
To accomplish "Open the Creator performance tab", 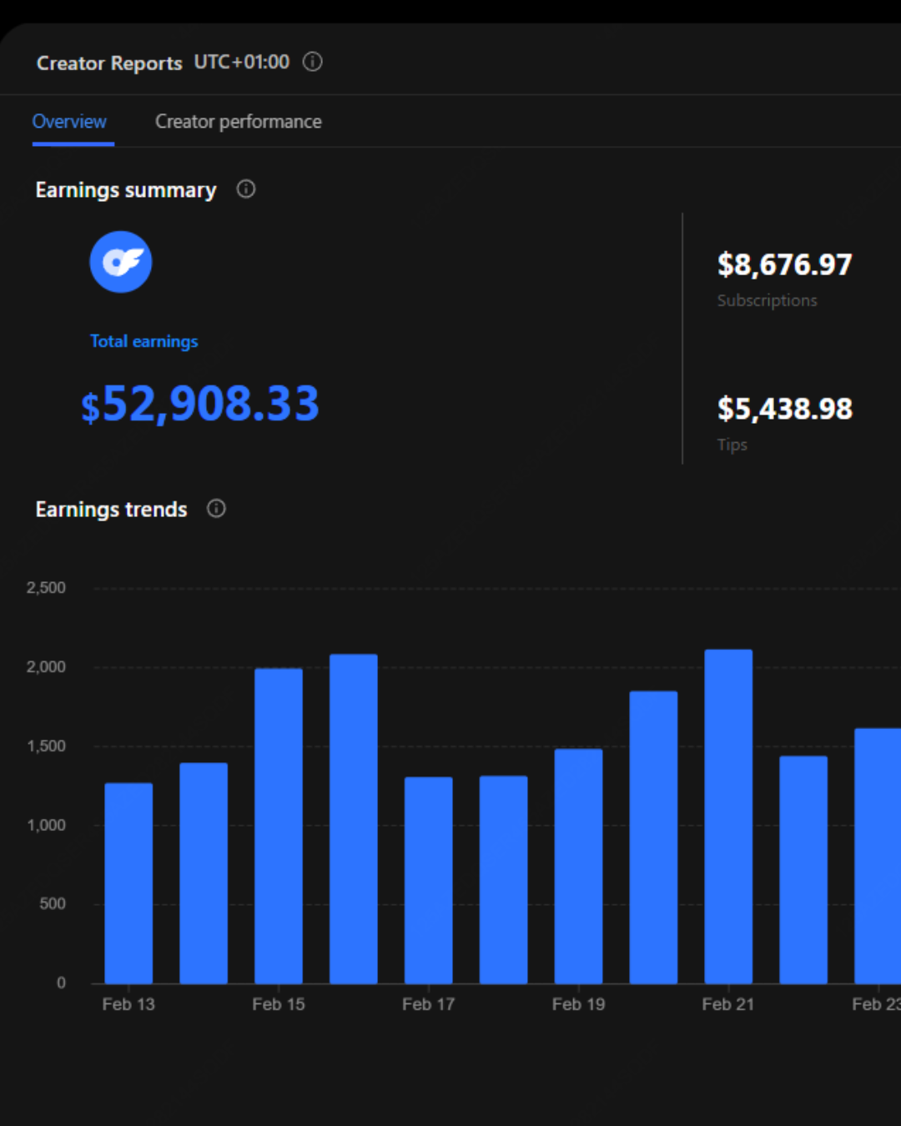I will (238, 122).
